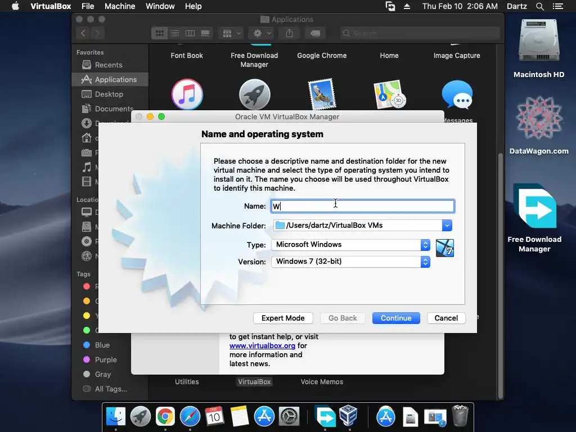
Task: Select the Mail app icon in Applications
Action: point(322,94)
